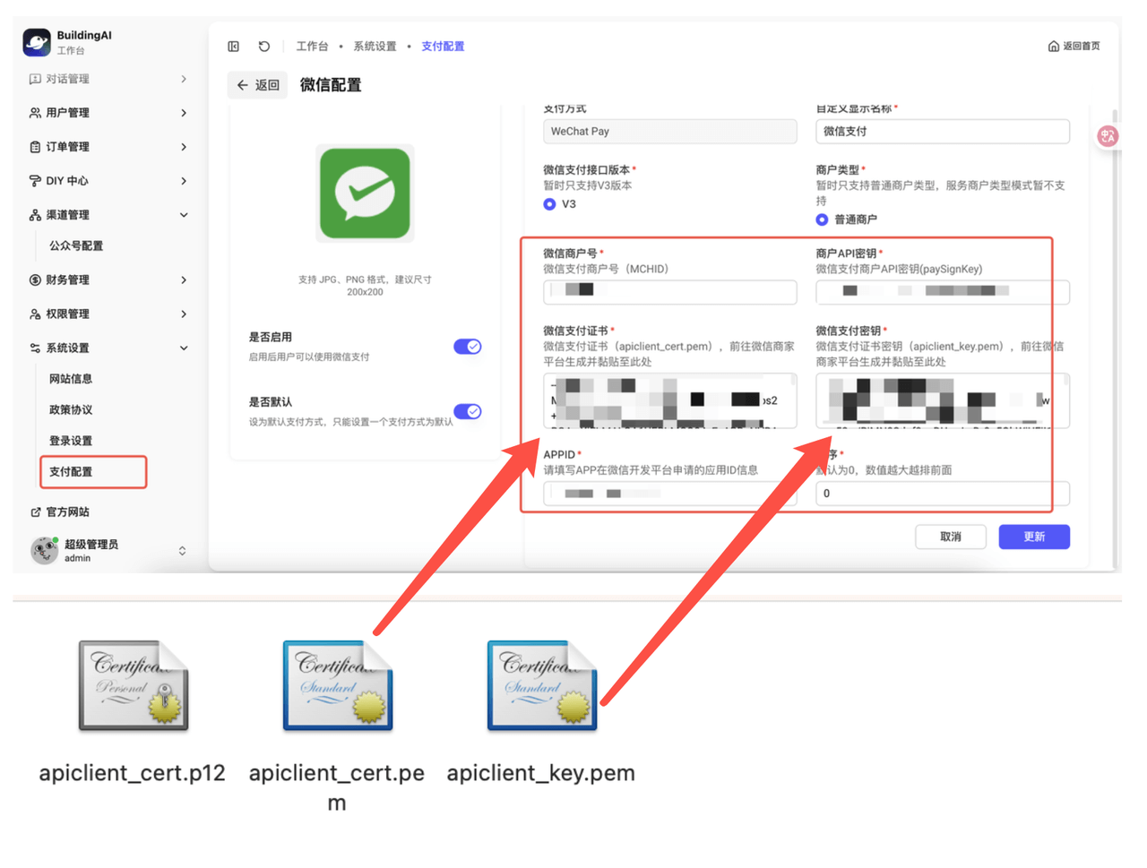1147x868 pixels.
Task: Toggle the 是否默认 switch
Action: tap(467, 411)
